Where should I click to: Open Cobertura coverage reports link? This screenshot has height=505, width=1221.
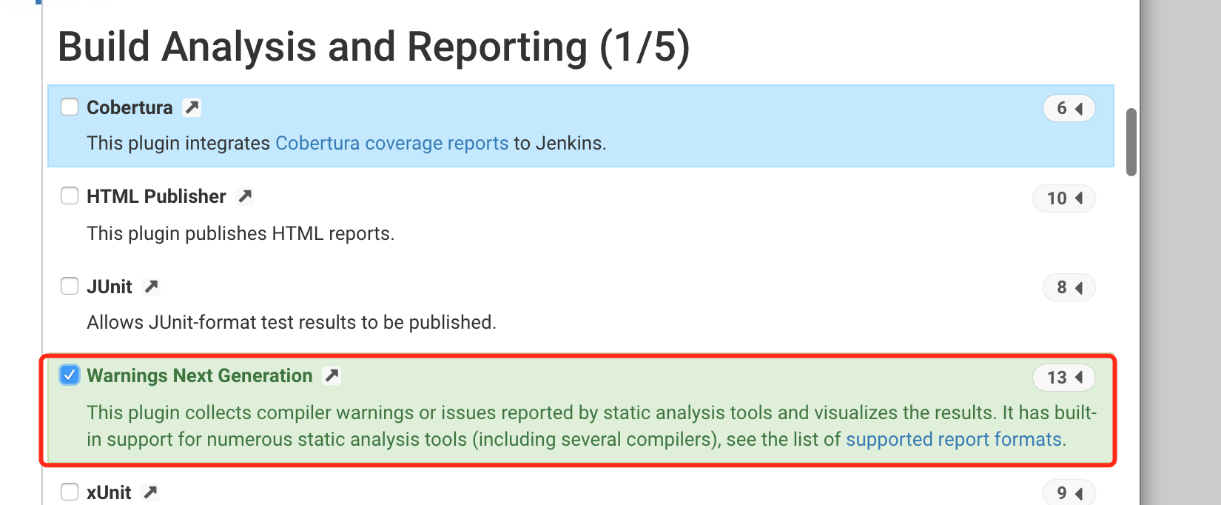(x=392, y=143)
